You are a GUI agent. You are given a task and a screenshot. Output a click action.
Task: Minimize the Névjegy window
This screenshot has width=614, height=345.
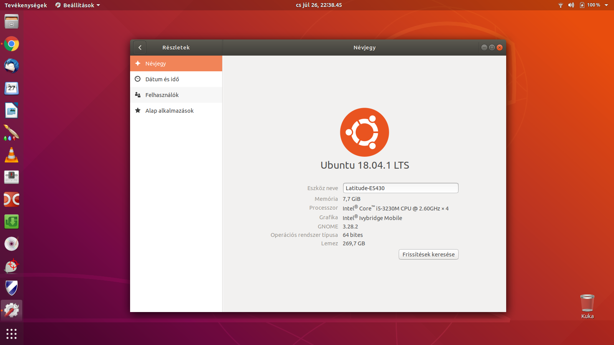(484, 48)
